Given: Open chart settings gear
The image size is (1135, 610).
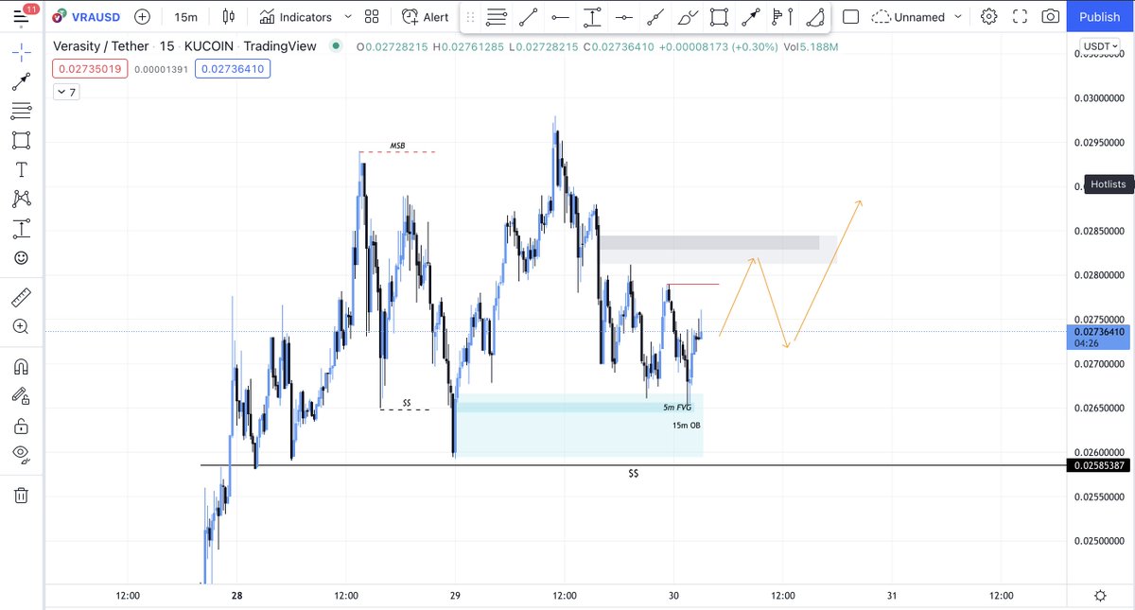Looking at the screenshot, I should tap(988, 16).
